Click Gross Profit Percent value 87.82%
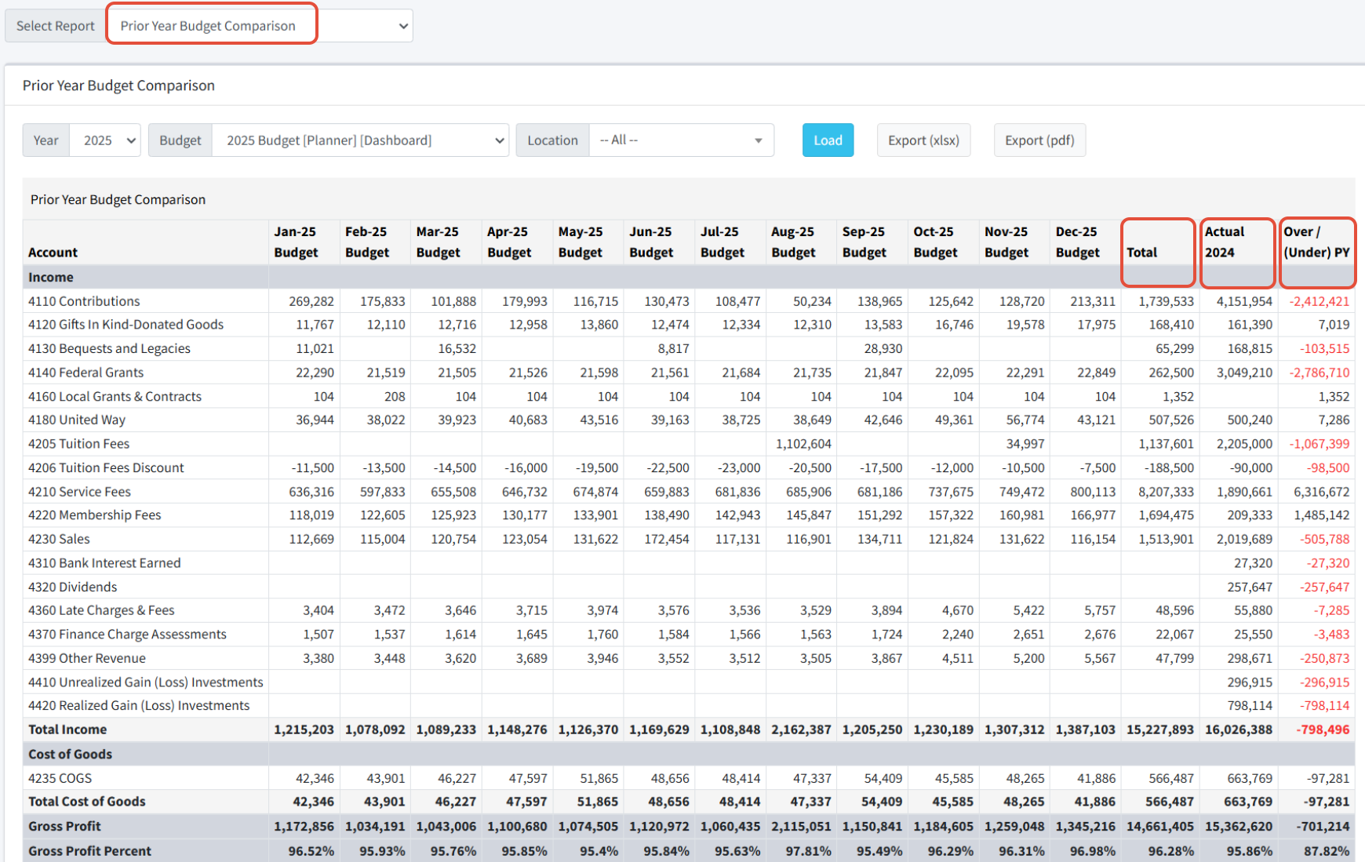1365x862 pixels. point(1327,851)
